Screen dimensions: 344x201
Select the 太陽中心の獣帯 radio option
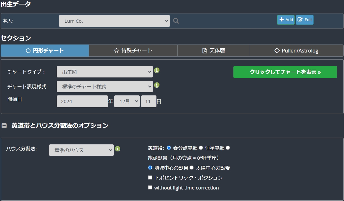click(x=191, y=167)
